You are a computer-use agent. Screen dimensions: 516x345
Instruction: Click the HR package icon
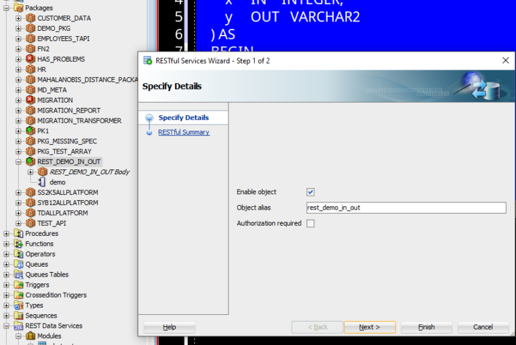[x=31, y=70]
